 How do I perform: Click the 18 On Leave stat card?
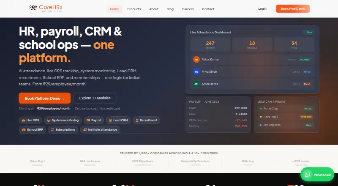(x=252, y=44)
